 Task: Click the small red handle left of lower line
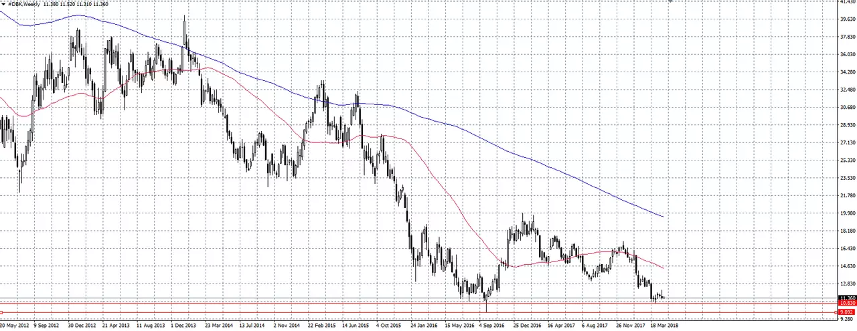click(1, 312)
